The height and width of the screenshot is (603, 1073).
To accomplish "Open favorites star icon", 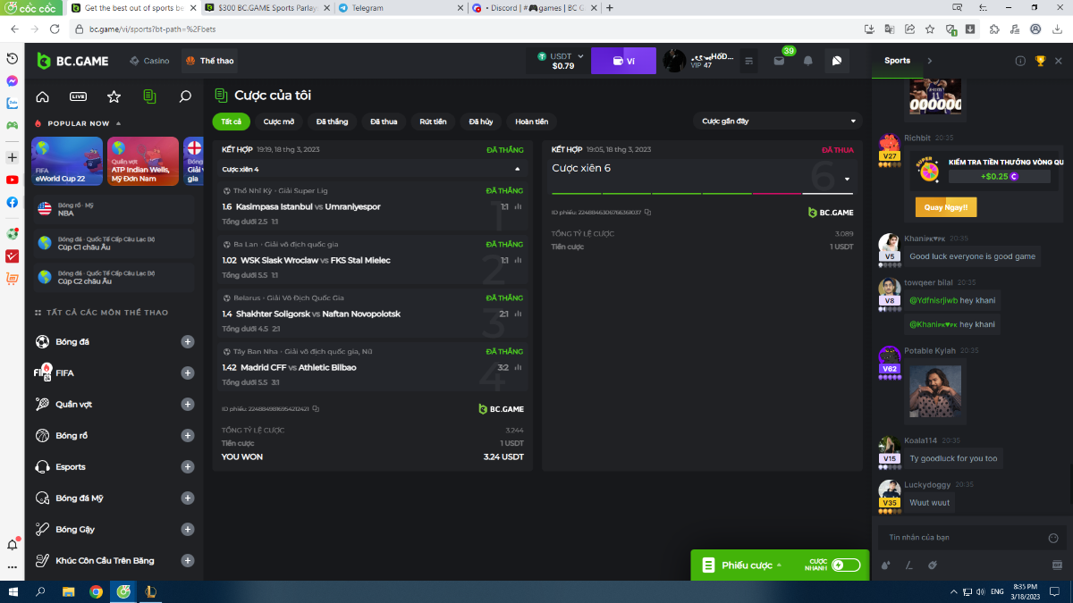I will coord(114,96).
